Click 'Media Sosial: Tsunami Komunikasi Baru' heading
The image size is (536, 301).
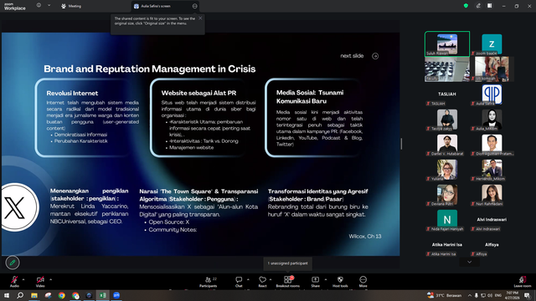[310, 97]
